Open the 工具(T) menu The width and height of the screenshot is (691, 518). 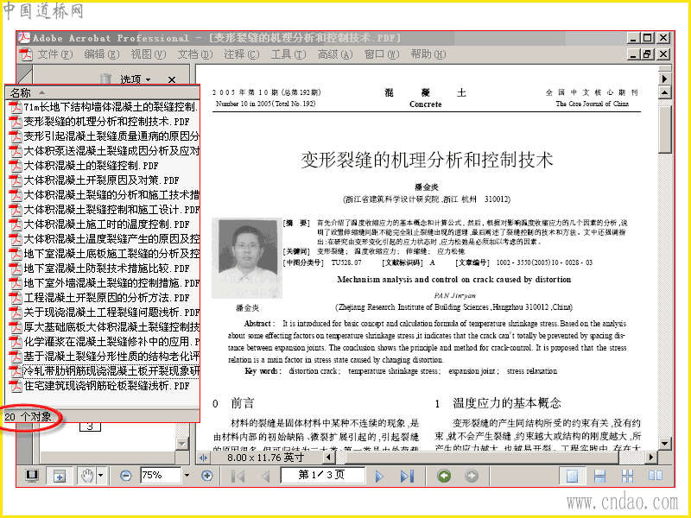pyautogui.click(x=288, y=54)
